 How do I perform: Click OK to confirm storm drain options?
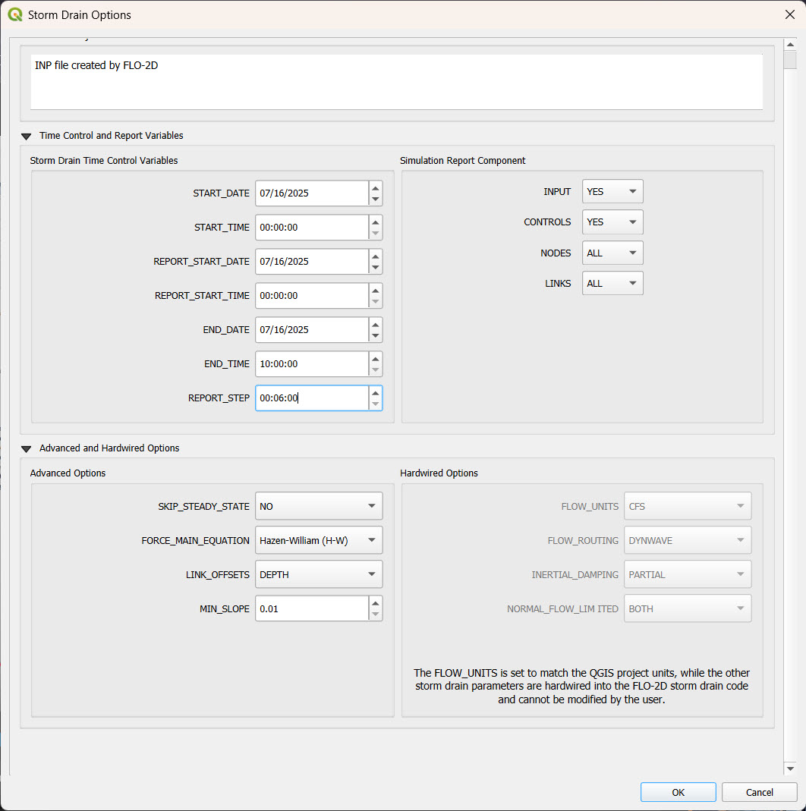678,792
